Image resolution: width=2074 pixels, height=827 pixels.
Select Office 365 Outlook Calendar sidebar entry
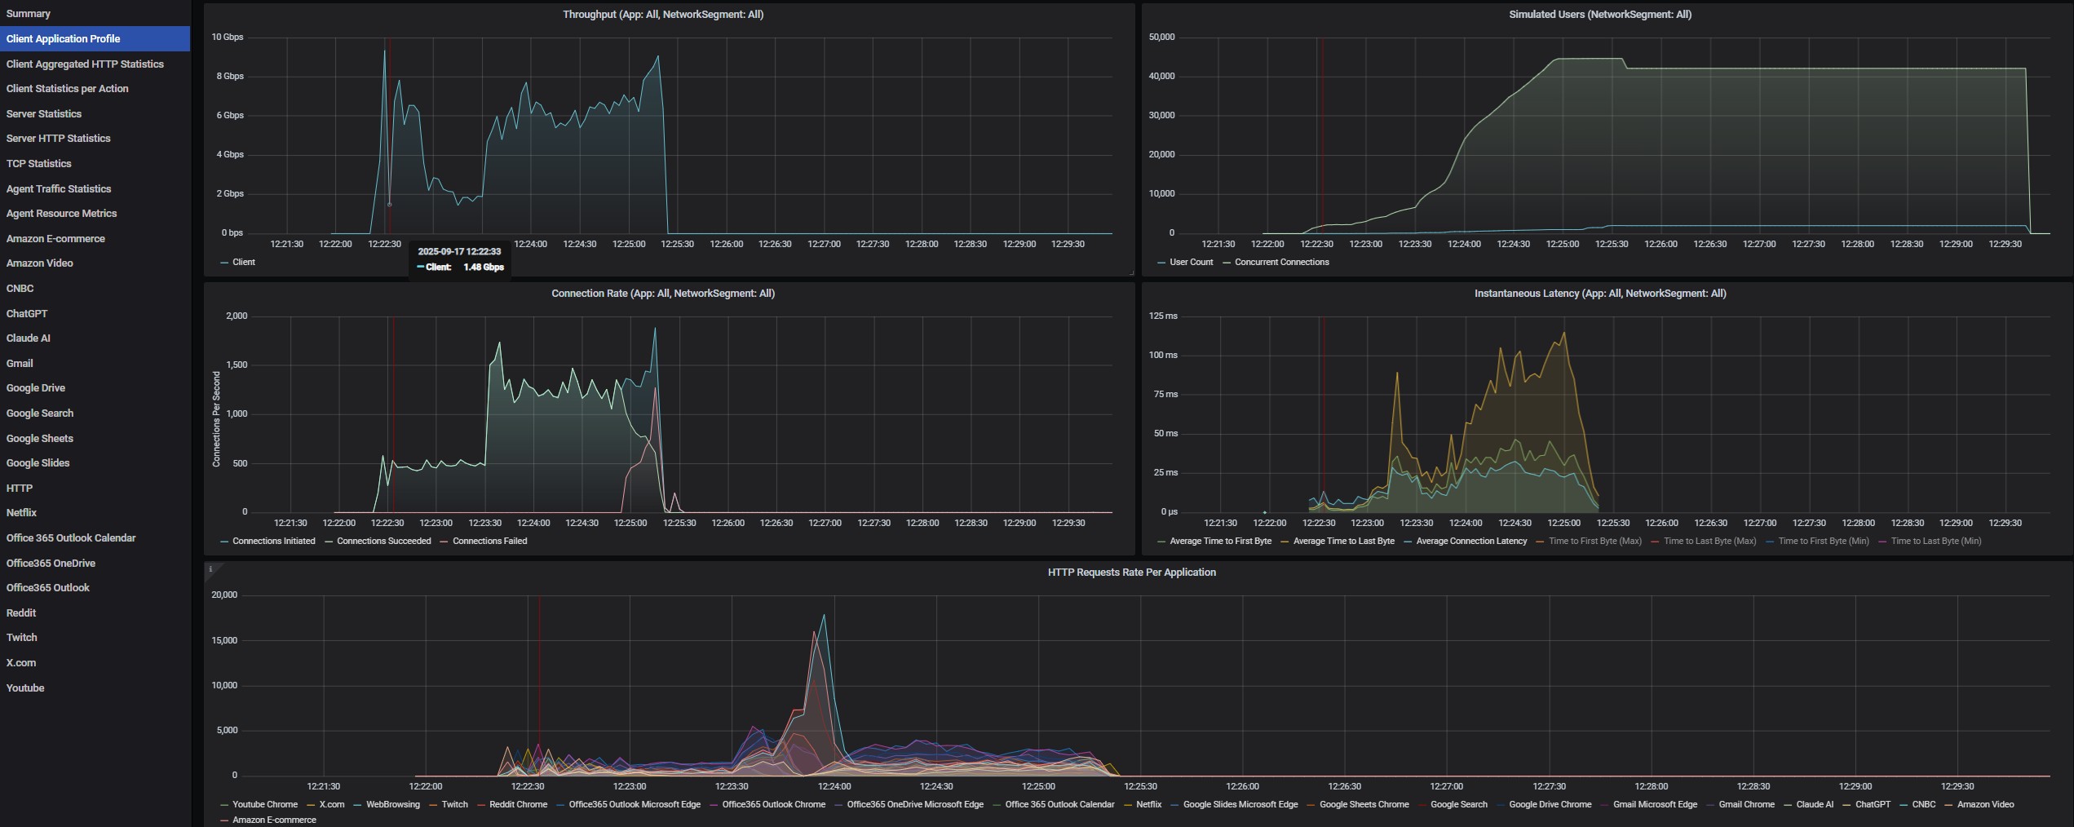click(71, 538)
